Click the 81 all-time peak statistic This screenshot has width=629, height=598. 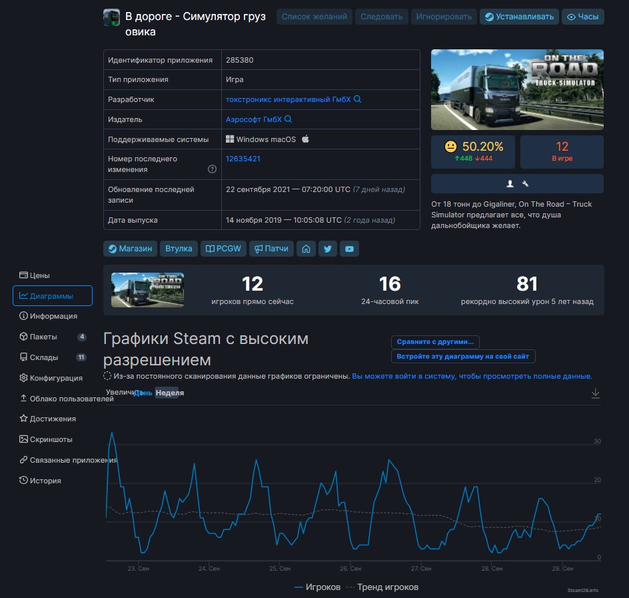pos(527,290)
